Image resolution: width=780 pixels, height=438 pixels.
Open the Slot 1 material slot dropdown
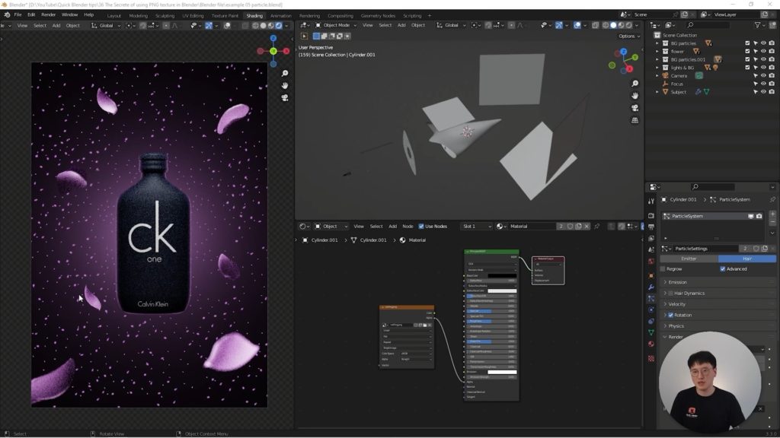(478, 226)
